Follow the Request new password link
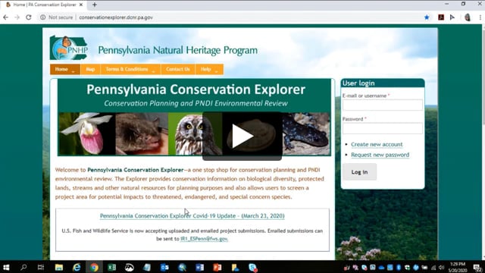Screen dimensions: 485x273 (x=380, y=155)
